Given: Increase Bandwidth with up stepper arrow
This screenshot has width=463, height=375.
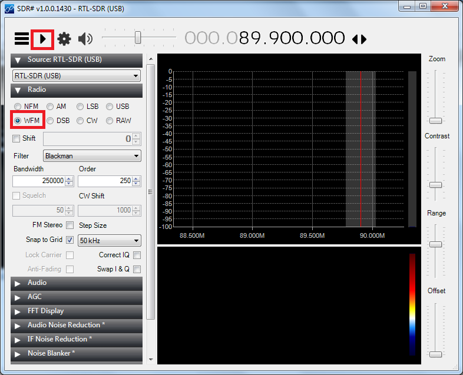Looking at the screenshot, I should [69, 178].
